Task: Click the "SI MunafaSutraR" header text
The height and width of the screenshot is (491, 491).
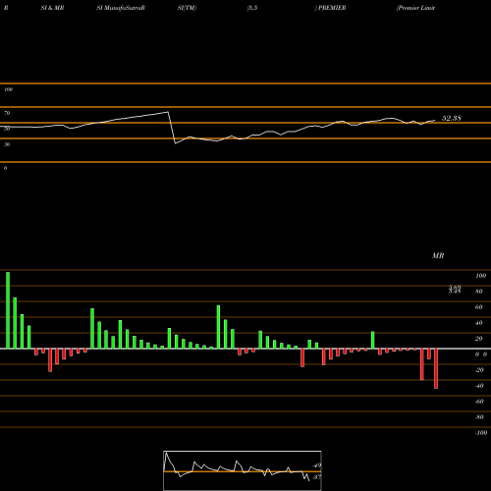Action: click(121, 8)
